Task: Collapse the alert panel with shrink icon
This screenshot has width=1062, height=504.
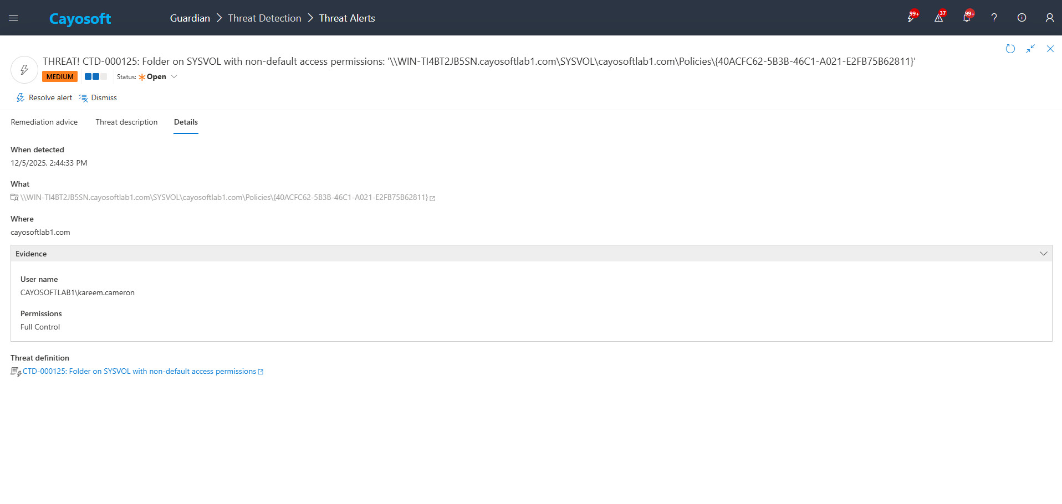Action: [1030, 49]
